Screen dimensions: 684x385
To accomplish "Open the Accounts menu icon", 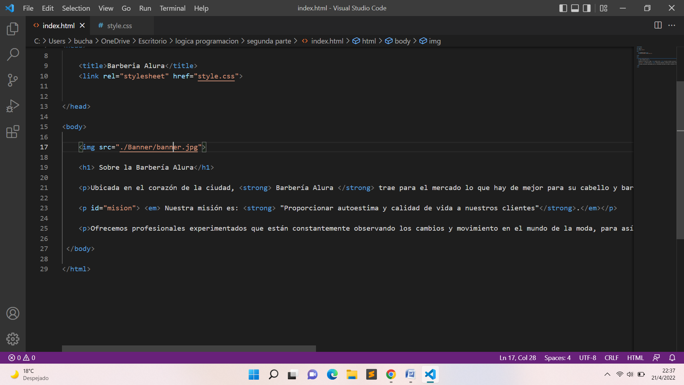I will click(x=13, y=313).
